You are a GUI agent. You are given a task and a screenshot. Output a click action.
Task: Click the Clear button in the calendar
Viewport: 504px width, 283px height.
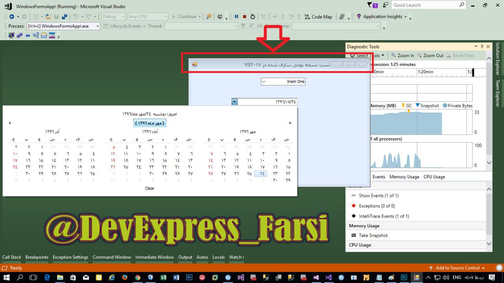(150, 188)
